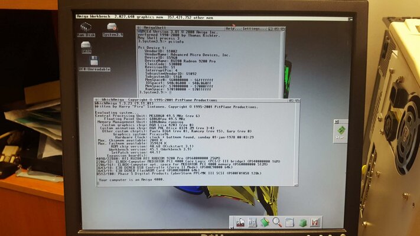This screenshot has height=236, width=420.
Task: Click the Snoopy icon in the dock
Action: coord(240,222)
